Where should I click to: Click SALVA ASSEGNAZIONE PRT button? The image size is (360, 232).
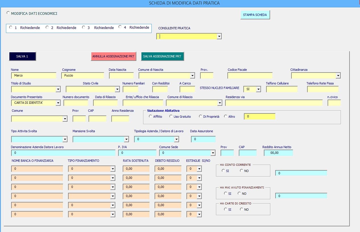(x=162, y=57)
